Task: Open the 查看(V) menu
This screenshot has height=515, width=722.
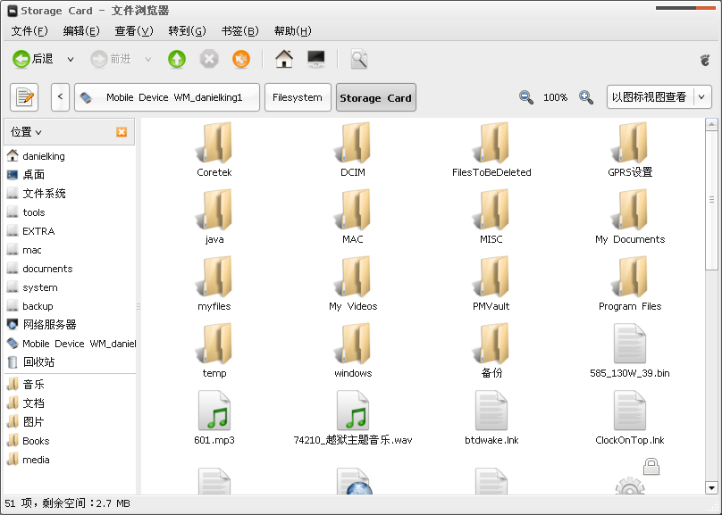Action: click(133, 31)
